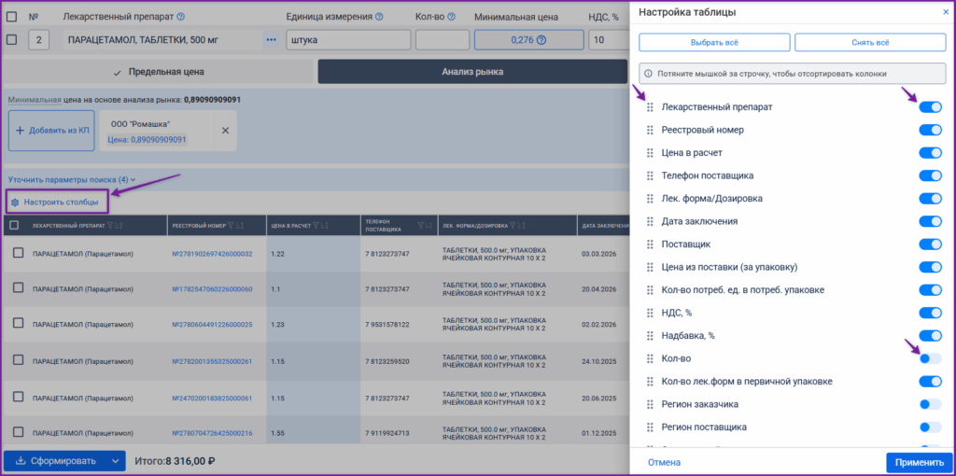Image resolution: width=956 pixels, height=476 pixels.
Task: Check the row with registry №1782547060226000060
Action: [19, 287]
